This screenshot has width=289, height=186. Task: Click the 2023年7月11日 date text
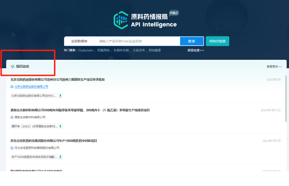(x=271, y=110)
